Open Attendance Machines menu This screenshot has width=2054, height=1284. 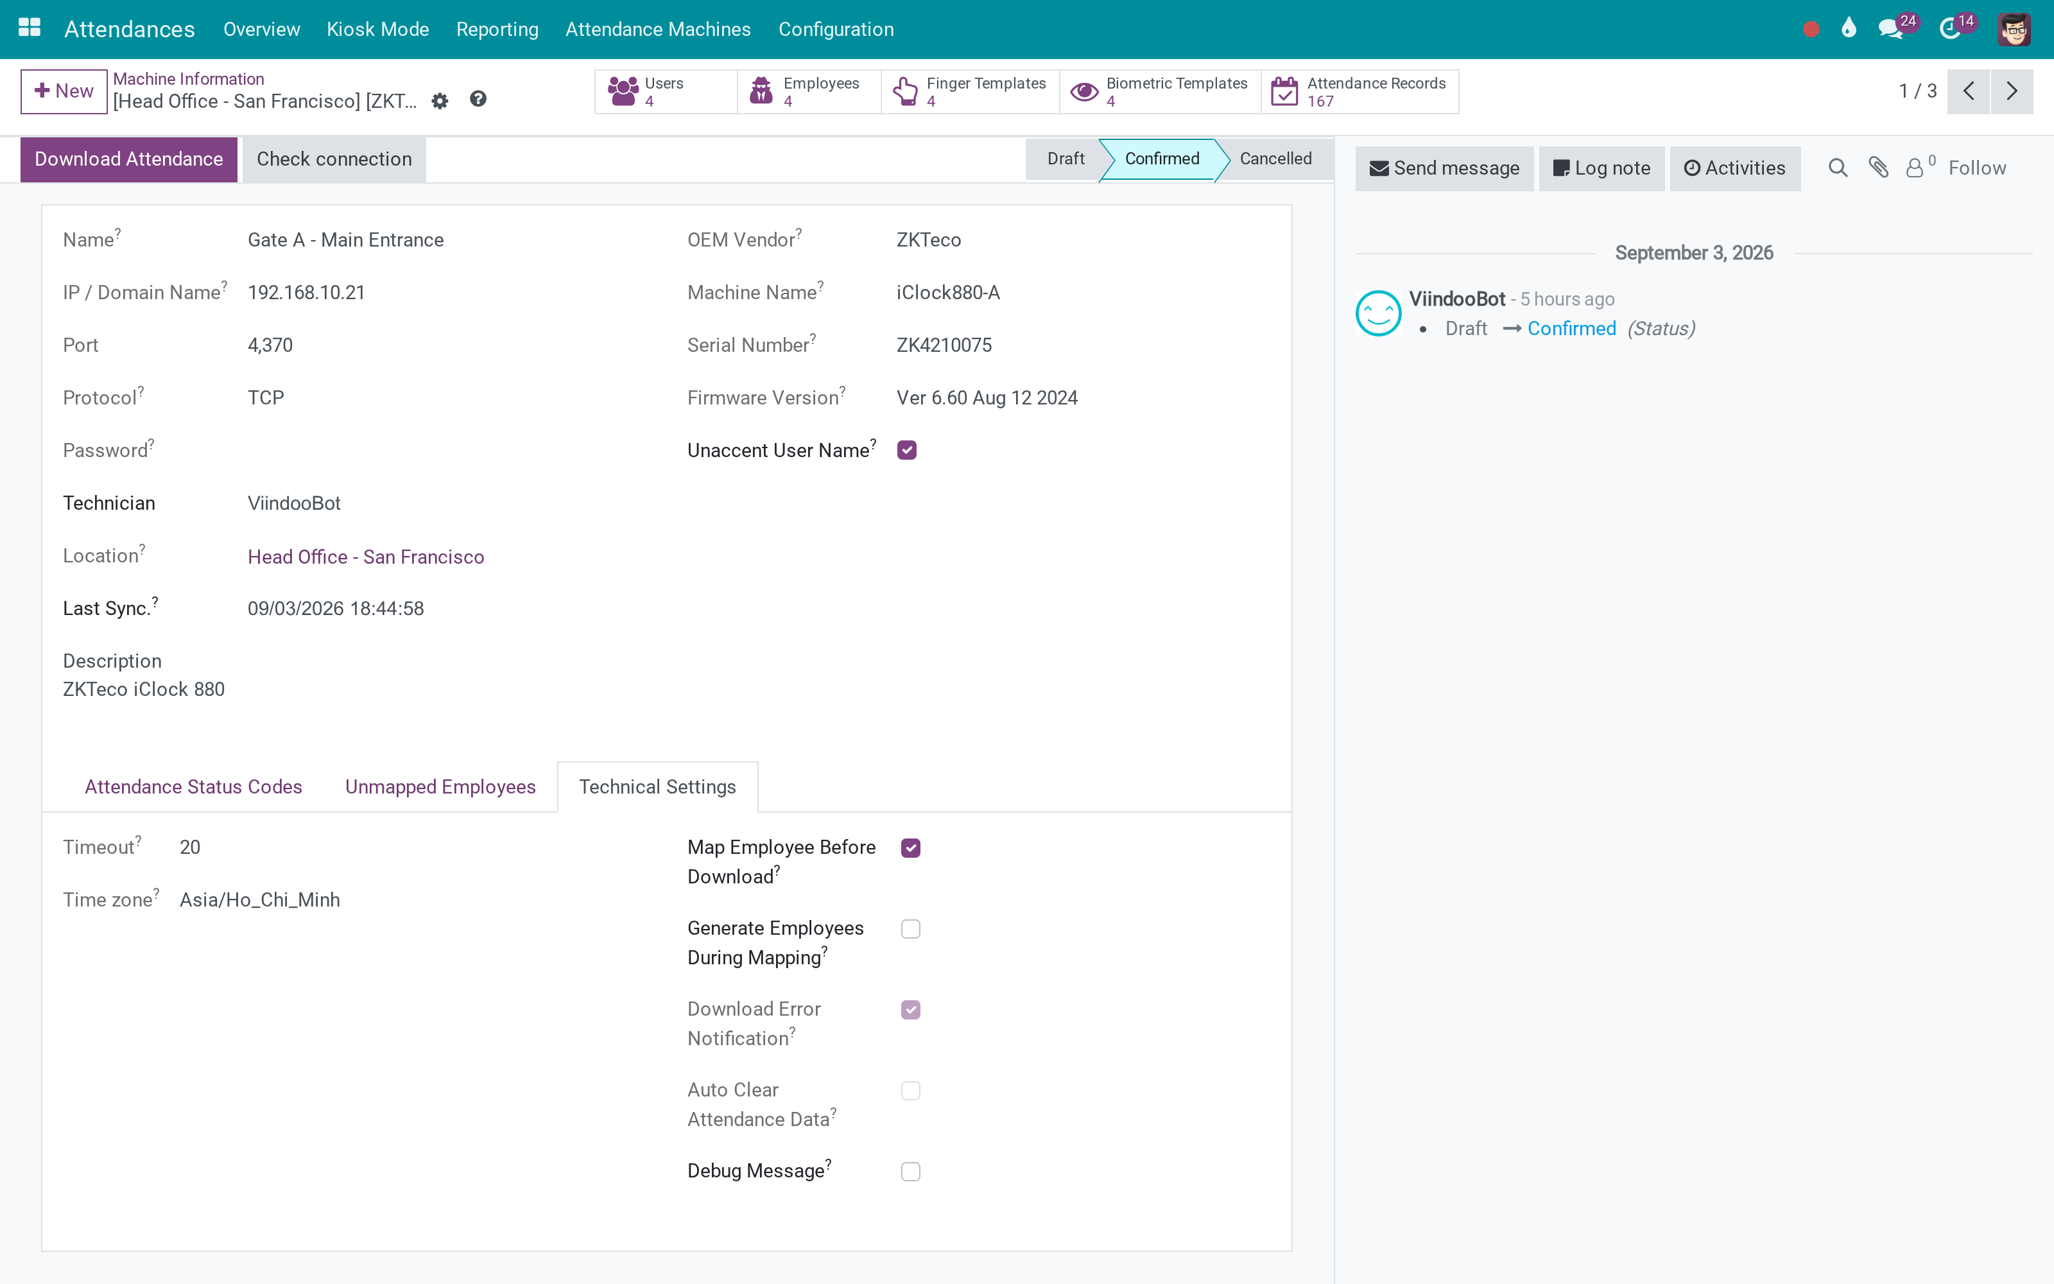point(658,29)
